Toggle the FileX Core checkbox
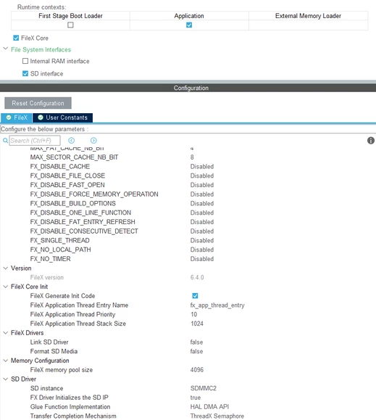Viewport: 376px width, 420px height. click(x=16, y=38)
